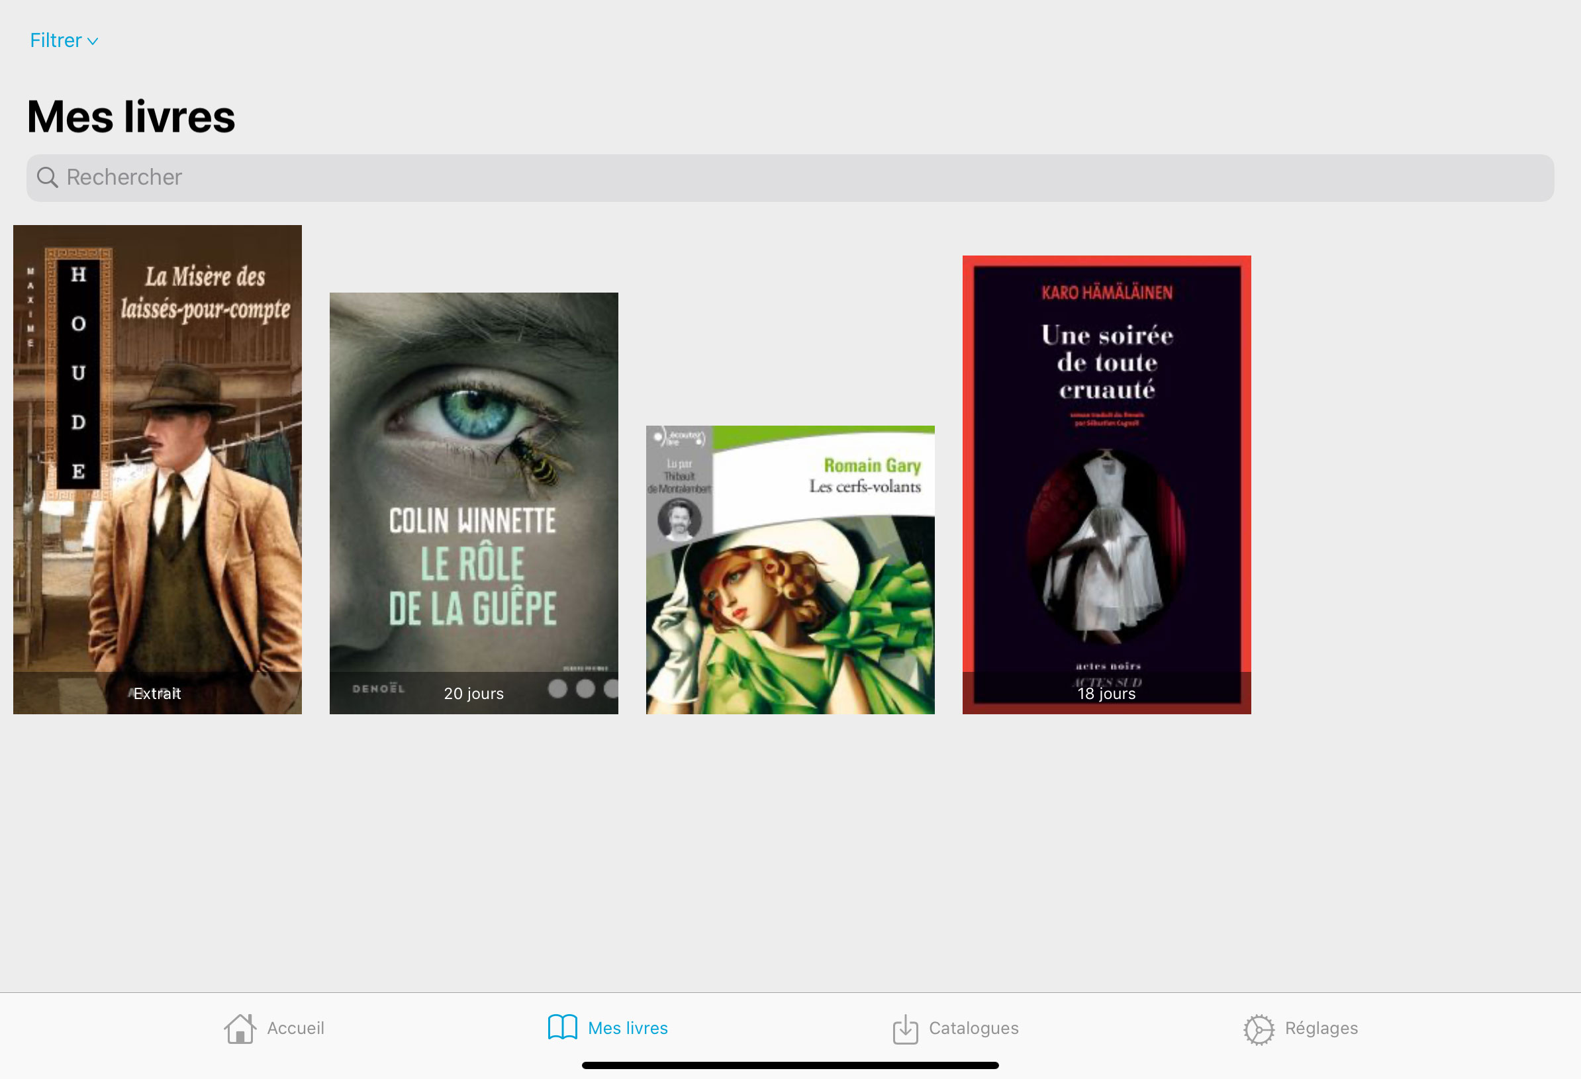This screenshot has width=1581, height=1079.
Task: Click the download tray Catalogues icon
Action: 905,1029
